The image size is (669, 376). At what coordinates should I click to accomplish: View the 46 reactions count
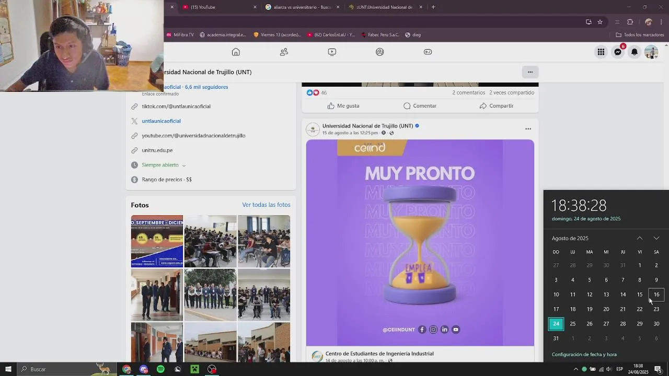point(324,92)
